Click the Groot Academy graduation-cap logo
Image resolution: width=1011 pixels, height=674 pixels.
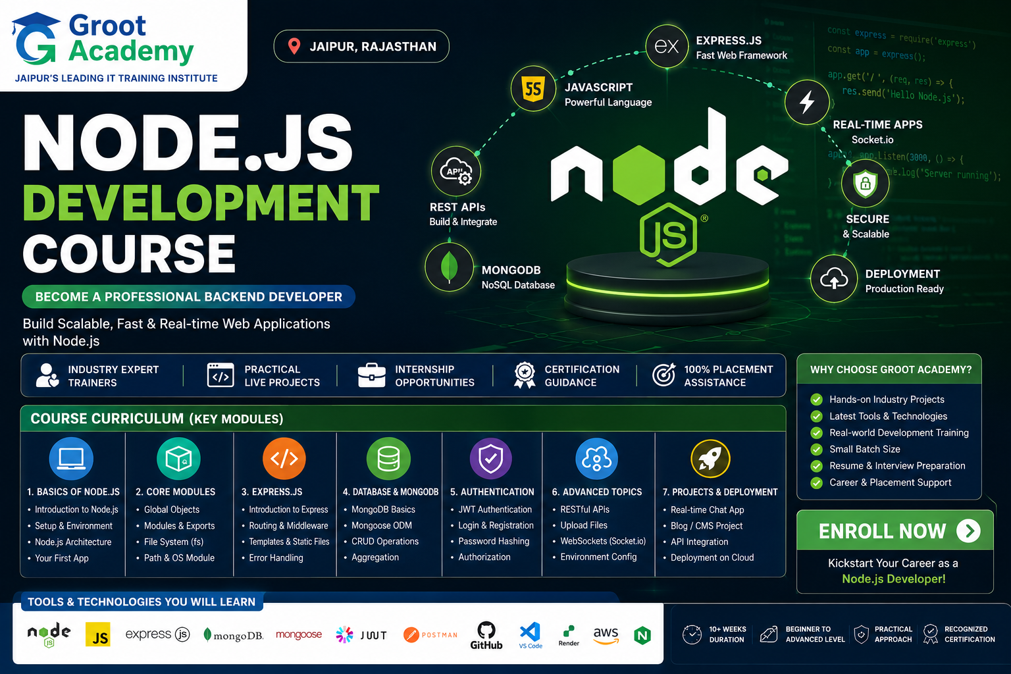click(x=36, y=38)
